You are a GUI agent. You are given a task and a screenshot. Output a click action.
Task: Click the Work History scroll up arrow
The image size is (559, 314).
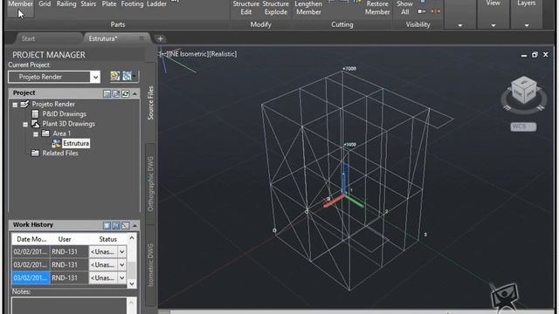click(132, 237)
